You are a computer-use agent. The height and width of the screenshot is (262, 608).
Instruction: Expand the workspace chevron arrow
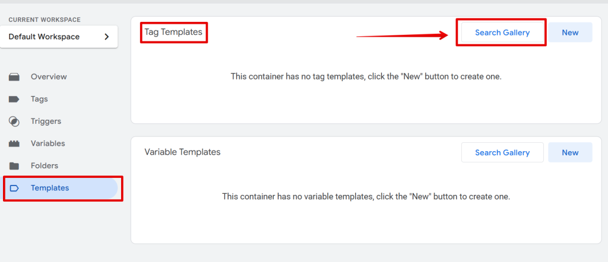(x=107, y=37)
